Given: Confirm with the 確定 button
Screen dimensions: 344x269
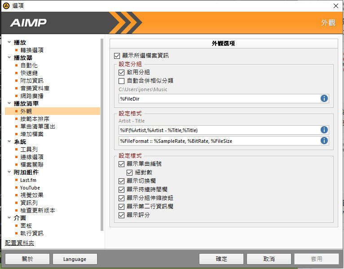Looking at the screenshot, I should click(x=221, y=259).
